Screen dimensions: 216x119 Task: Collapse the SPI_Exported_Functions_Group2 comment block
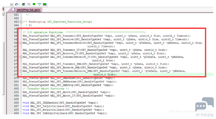[21, 22]
